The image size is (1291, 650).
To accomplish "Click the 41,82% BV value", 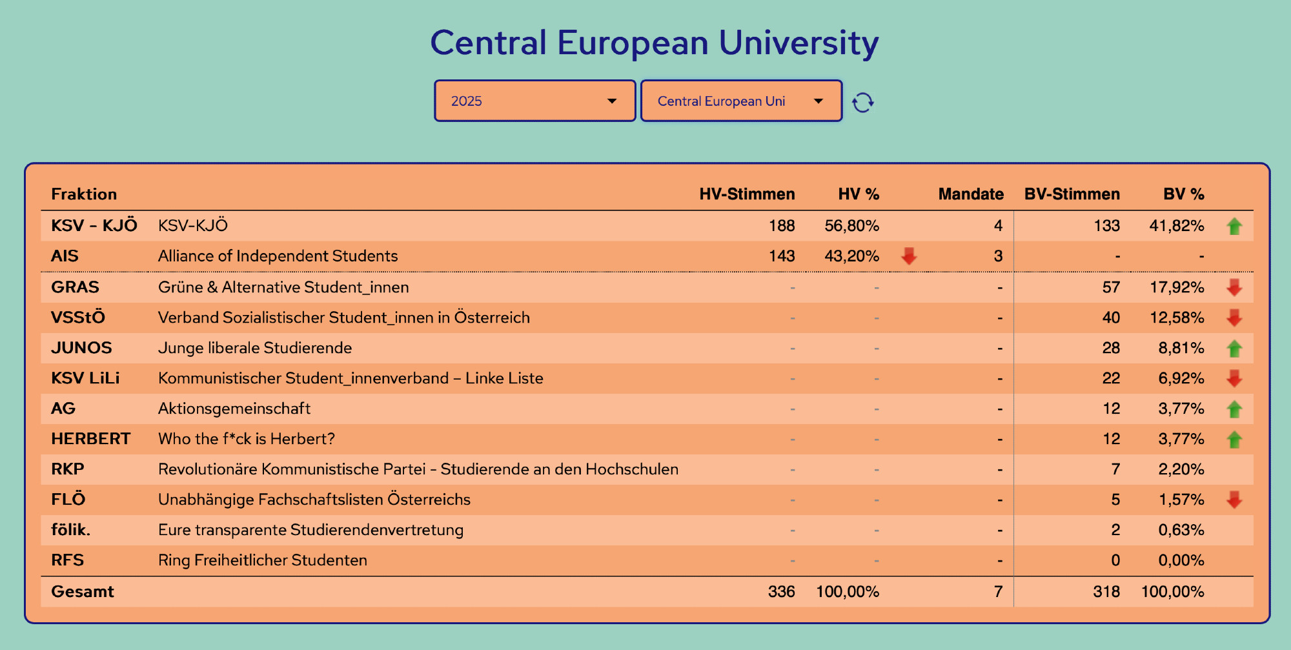I will click(x=1177, y=226).
